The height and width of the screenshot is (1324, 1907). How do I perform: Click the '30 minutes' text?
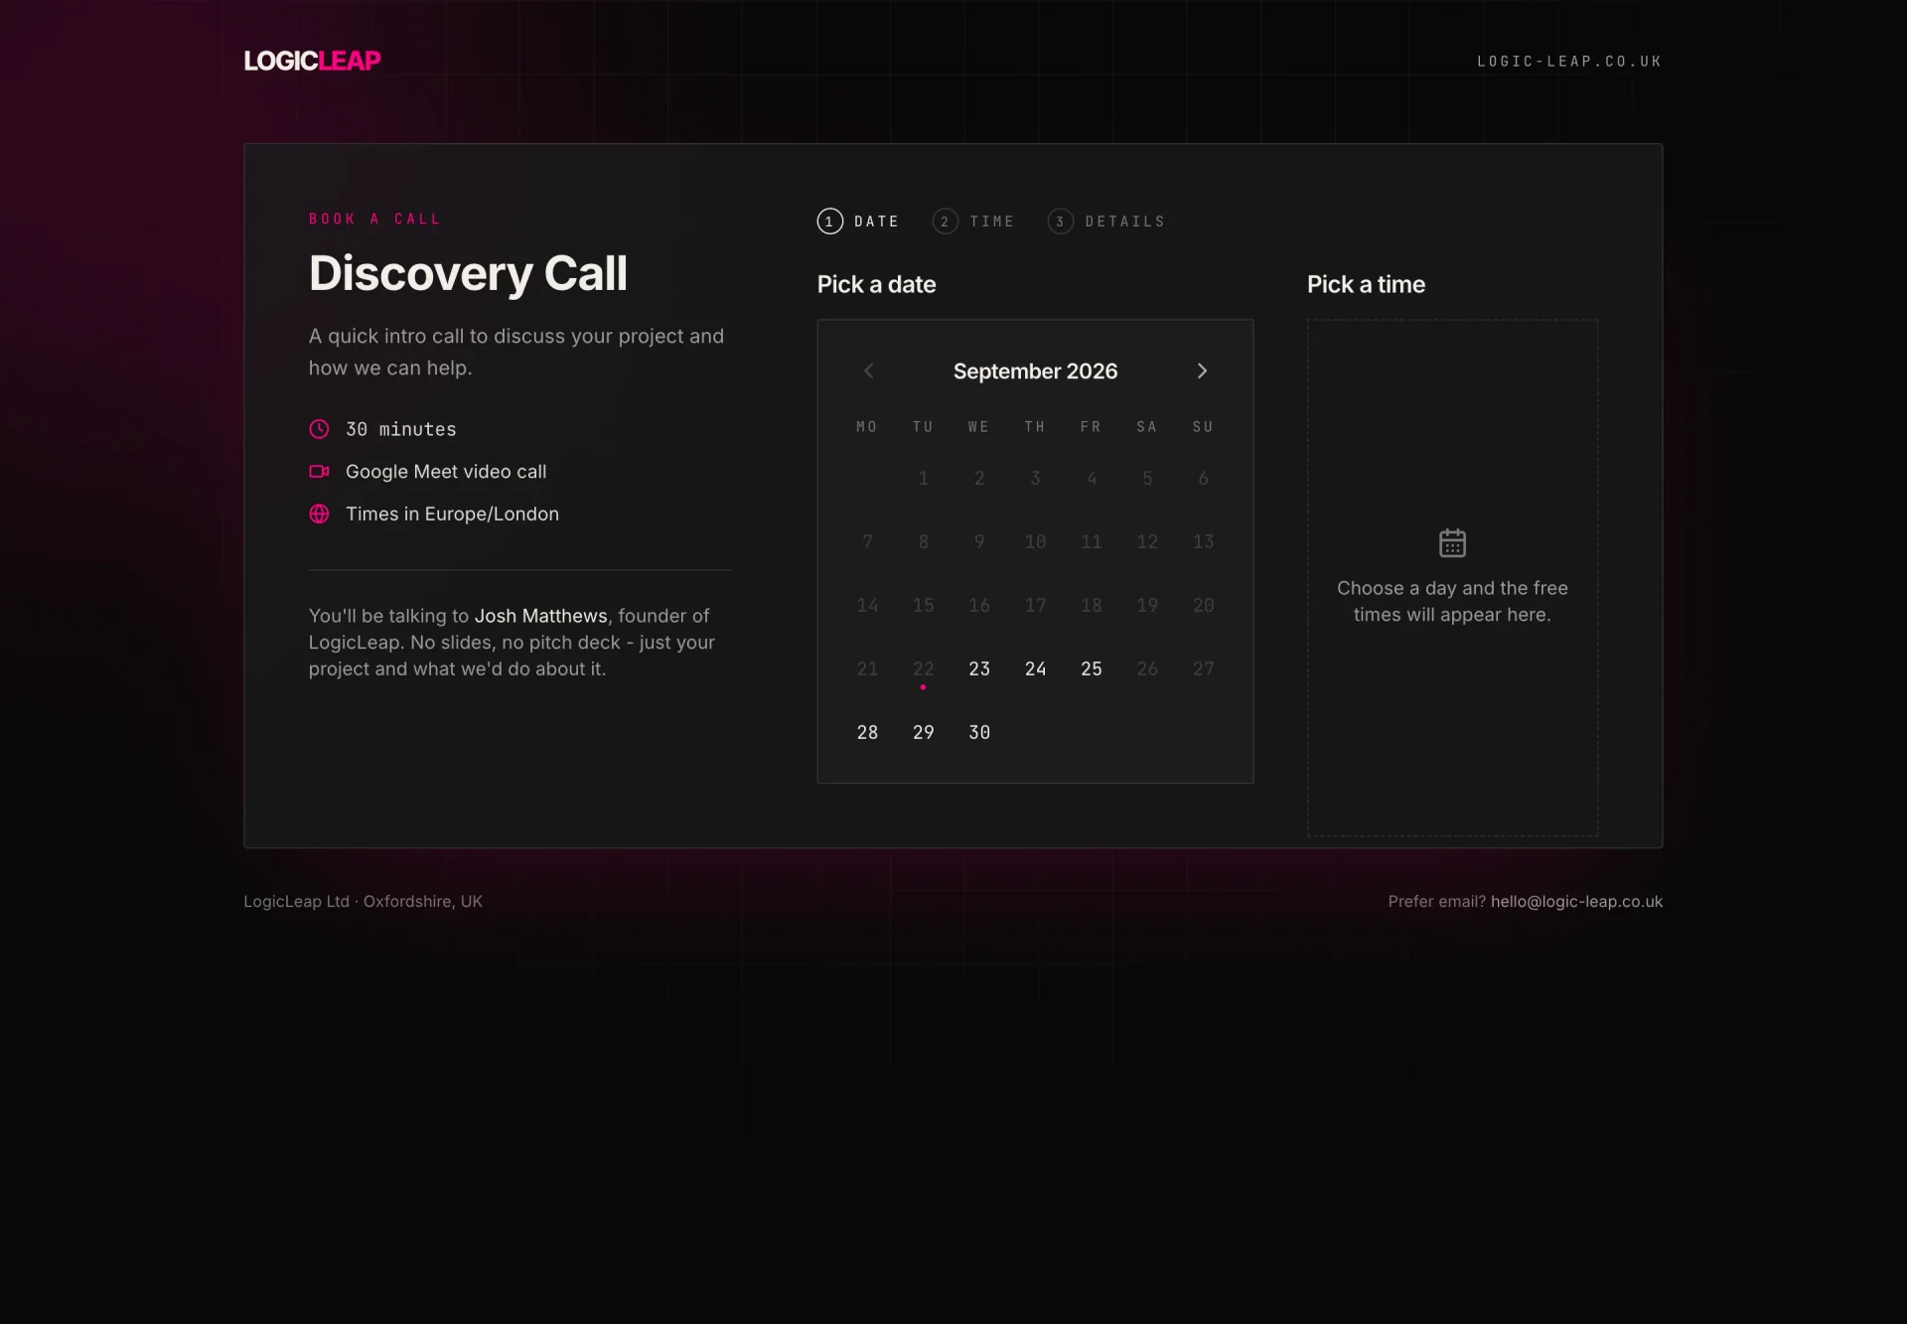(x=401, y=429)
